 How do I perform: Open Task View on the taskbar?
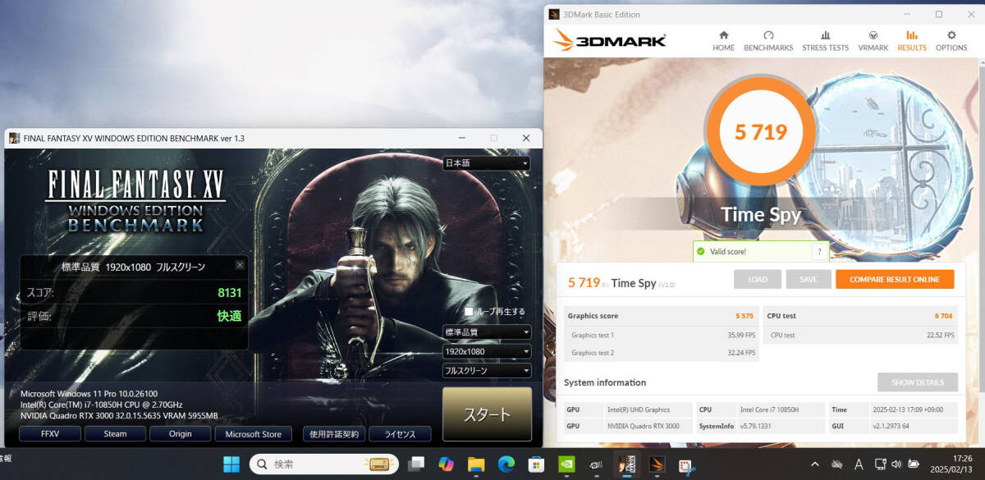(416, 464)
